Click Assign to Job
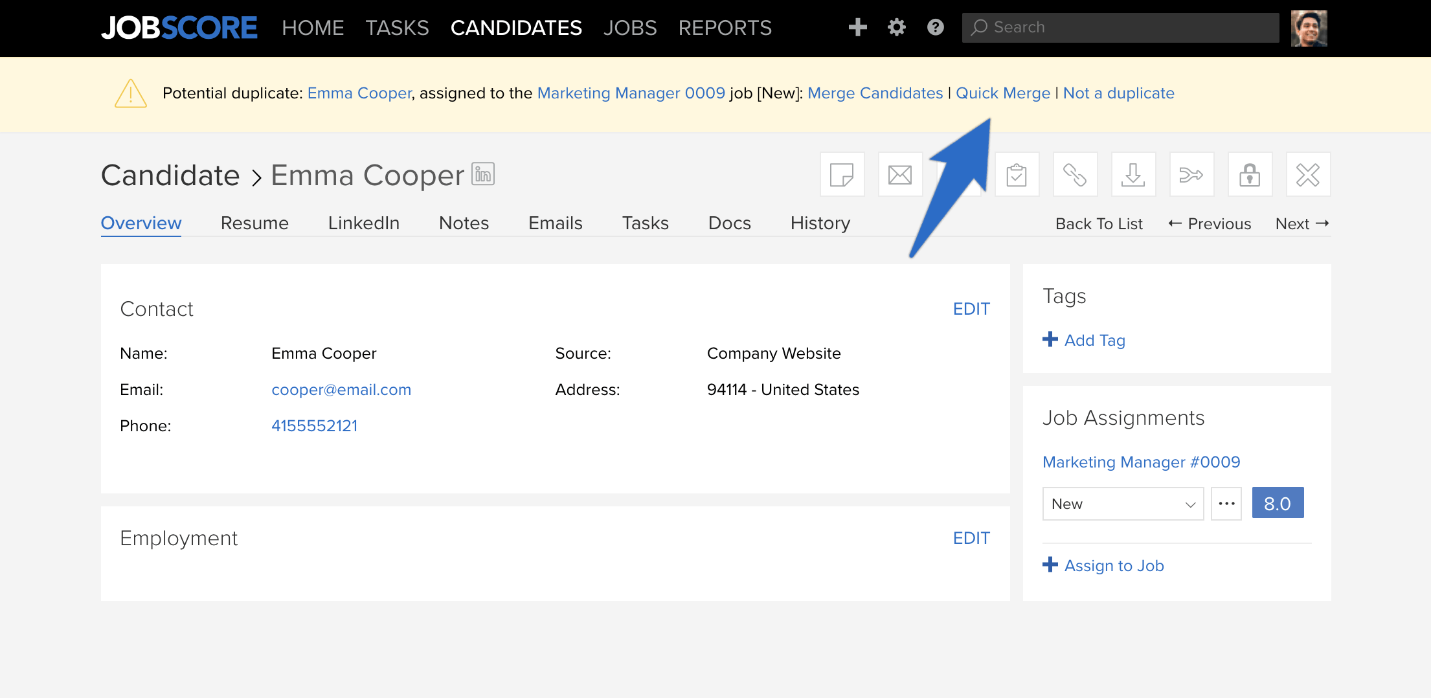The width and height of the screenshot is (1431, 698). 1103,565
